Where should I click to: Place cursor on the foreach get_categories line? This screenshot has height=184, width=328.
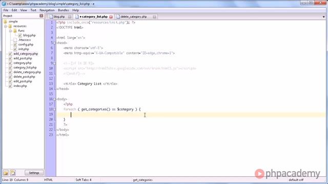[102, 109]
